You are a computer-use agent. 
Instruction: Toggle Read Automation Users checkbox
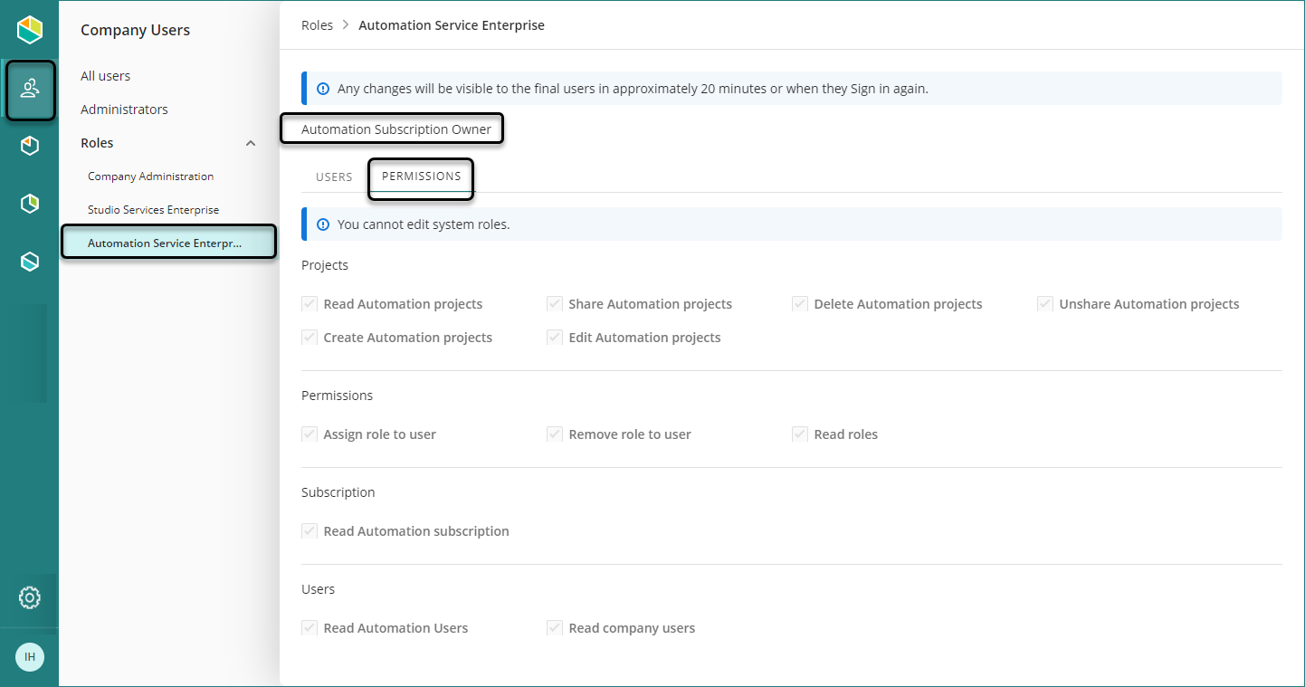click(x=310, y=628)
